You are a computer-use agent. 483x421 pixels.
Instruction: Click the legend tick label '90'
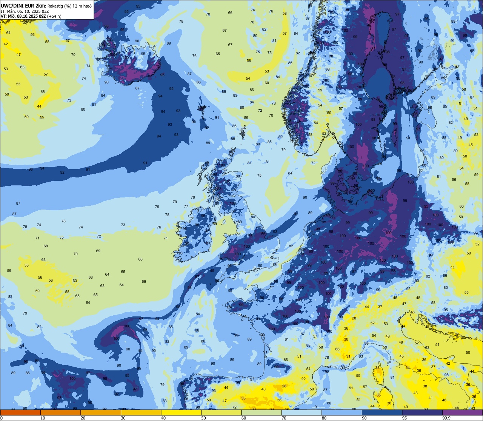364,418
